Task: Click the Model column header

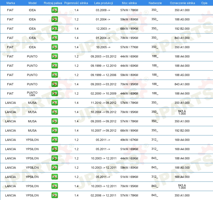Action: click(32, 3)
